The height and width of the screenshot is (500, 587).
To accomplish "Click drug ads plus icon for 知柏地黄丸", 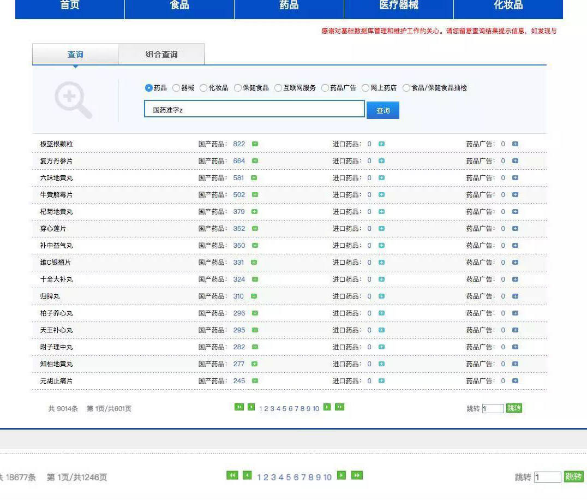I will tap(515, 364).
